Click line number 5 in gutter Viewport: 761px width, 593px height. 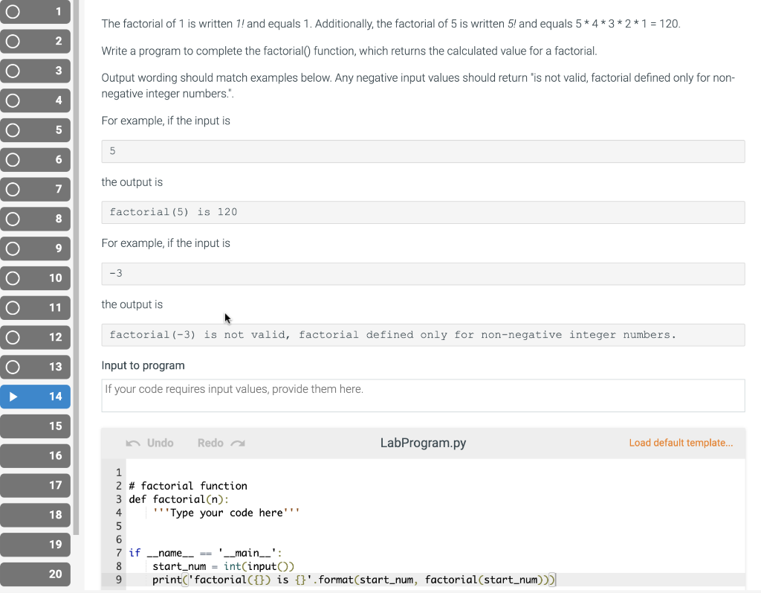pos(118,527)
